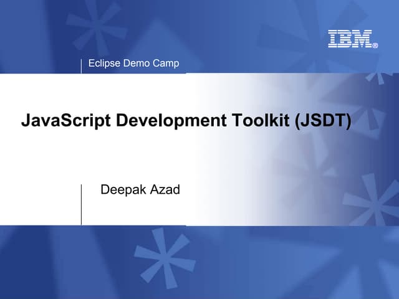399x299 pixels.
Task: Select the Eclipse Demo Camp header text
Action: tap(133, 63)
